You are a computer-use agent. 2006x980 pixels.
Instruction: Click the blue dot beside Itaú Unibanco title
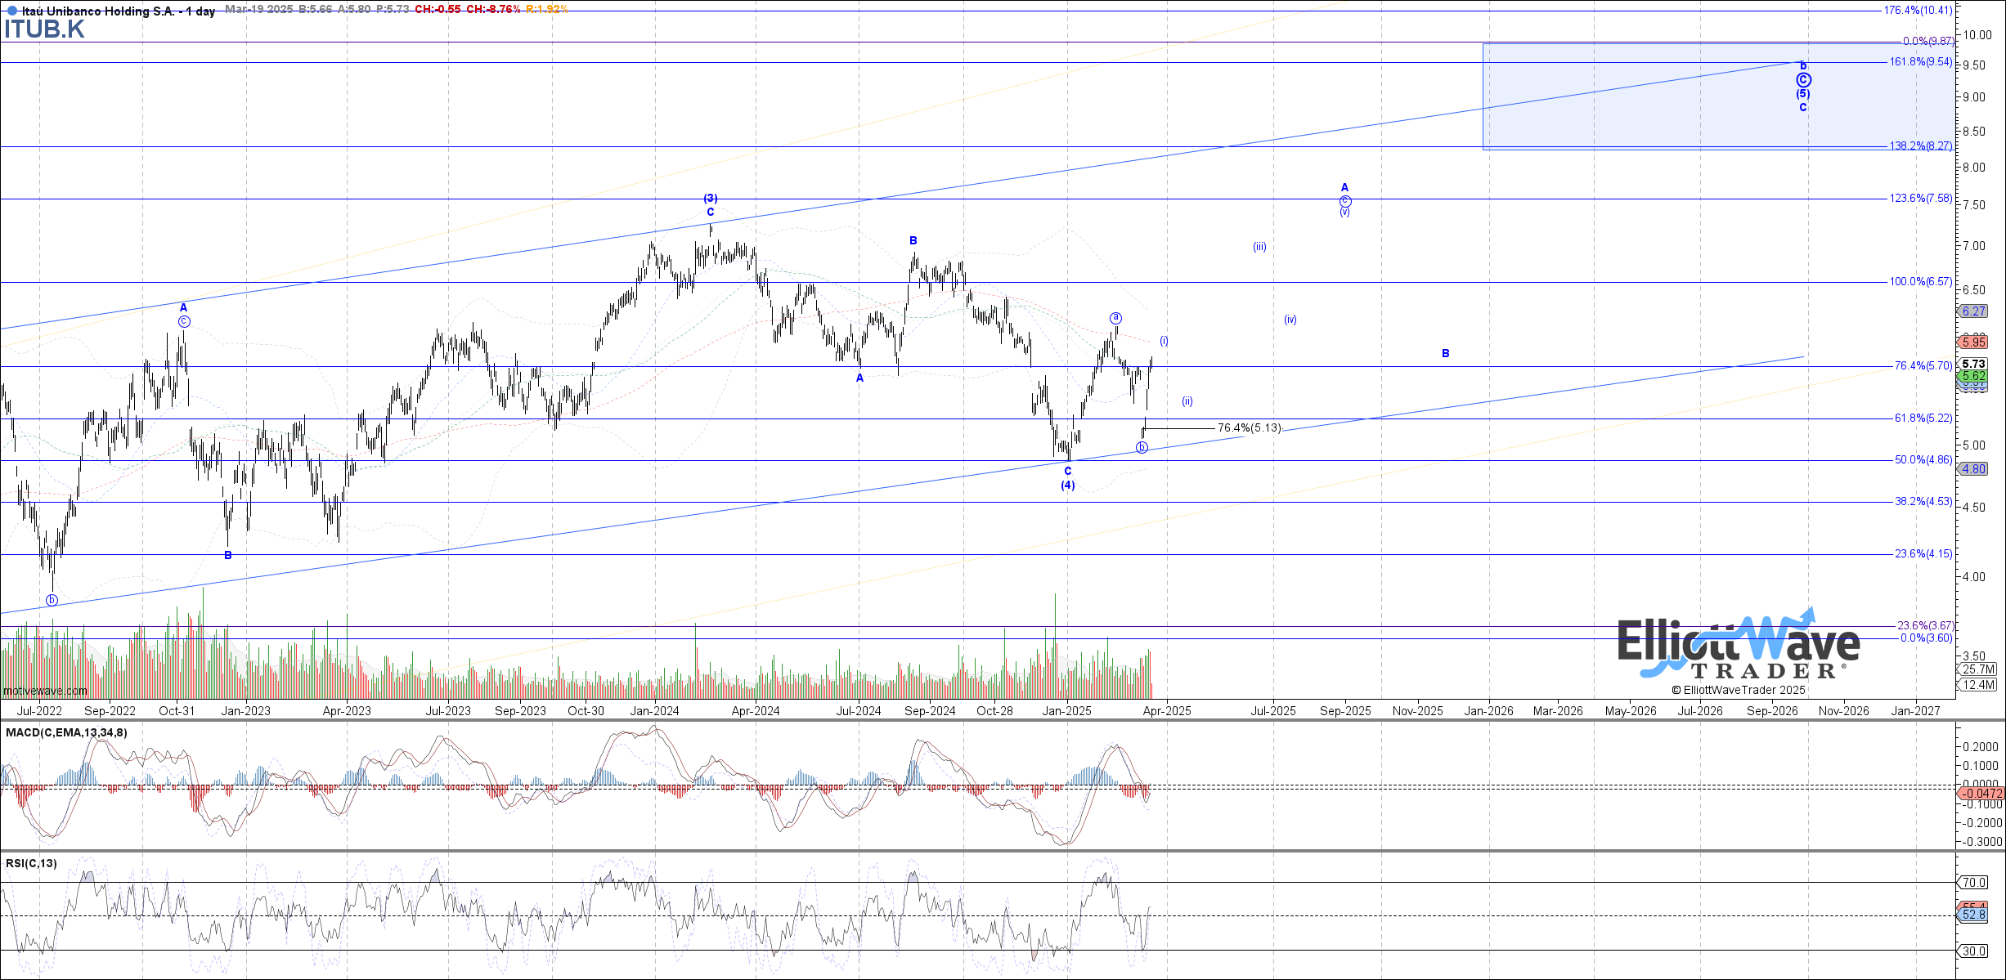tap(11, 11)
